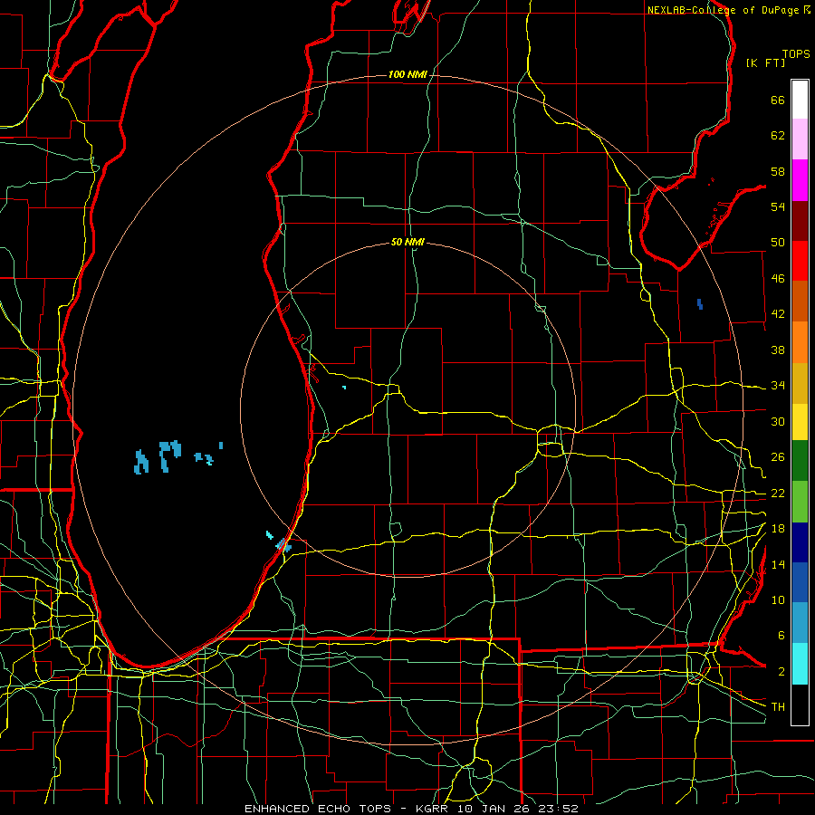This screenshot has height=815, width=815.
Task: Click the 42 legend value
Action: (778, 314)
